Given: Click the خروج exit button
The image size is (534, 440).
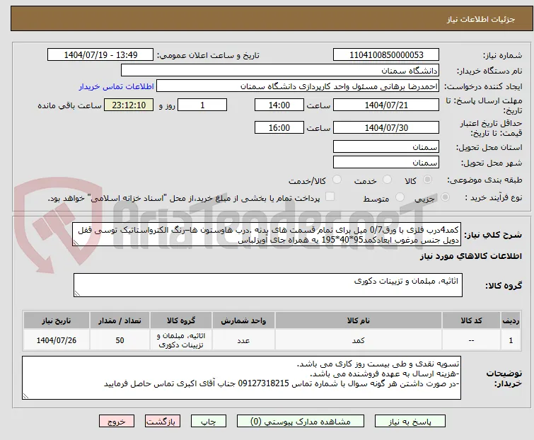Looking at the screenshot, I should (117, 422).
